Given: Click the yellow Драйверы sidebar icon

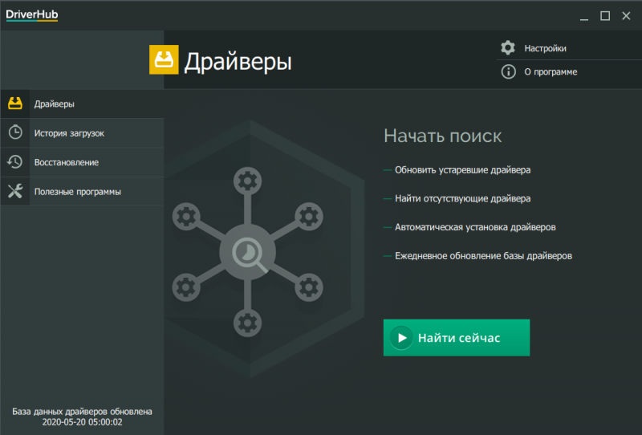Looking at the screenshot, I should click(15, 104).
